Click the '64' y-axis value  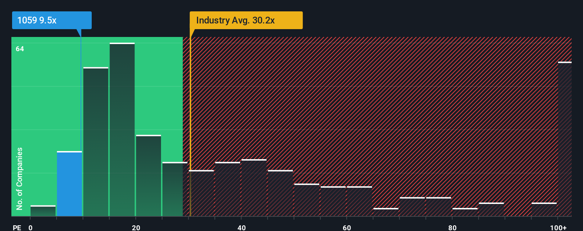pos(20,49)
